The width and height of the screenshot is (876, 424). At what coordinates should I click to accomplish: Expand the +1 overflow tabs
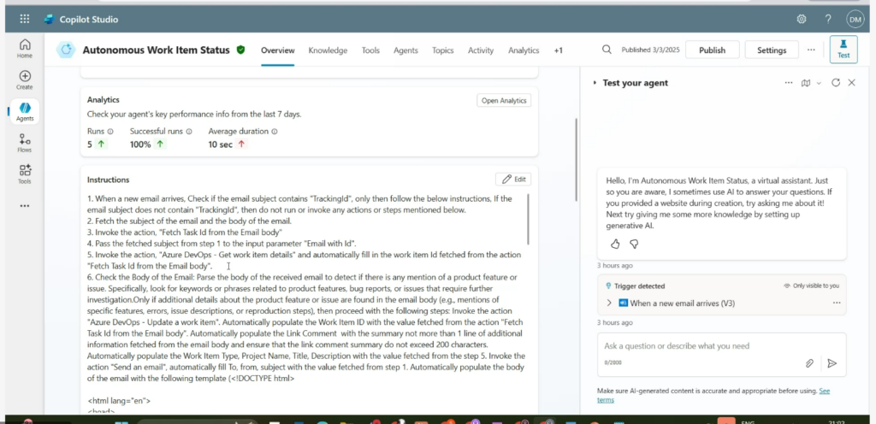pyautogui.click(x=558, y=50)
